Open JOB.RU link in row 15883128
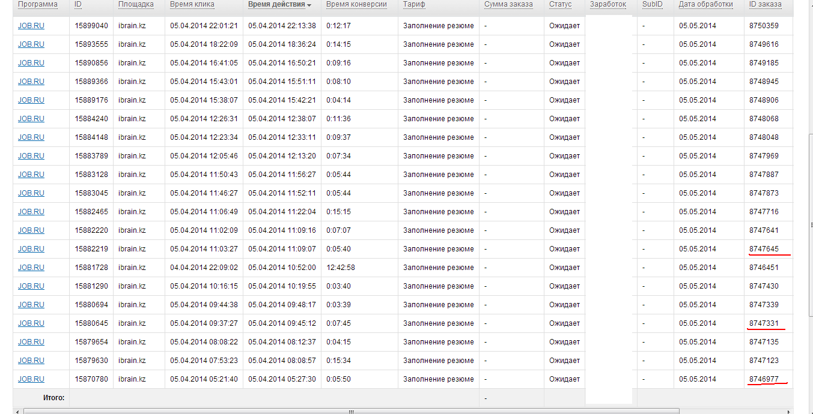Screen dimensions: 813x414 click(31, 175)
